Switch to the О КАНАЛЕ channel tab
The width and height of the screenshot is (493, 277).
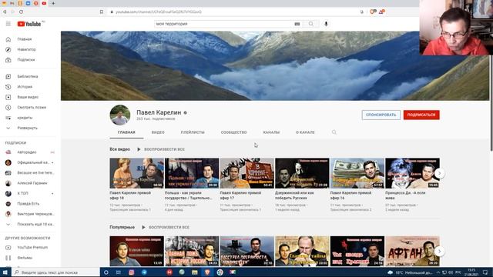pos(305,132)
